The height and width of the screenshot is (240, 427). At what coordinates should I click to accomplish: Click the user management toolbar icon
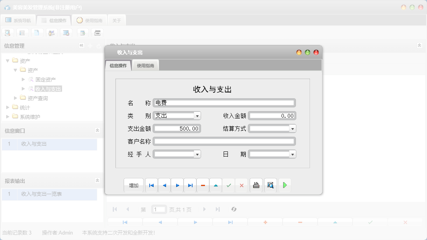click(x=52, y=33)
